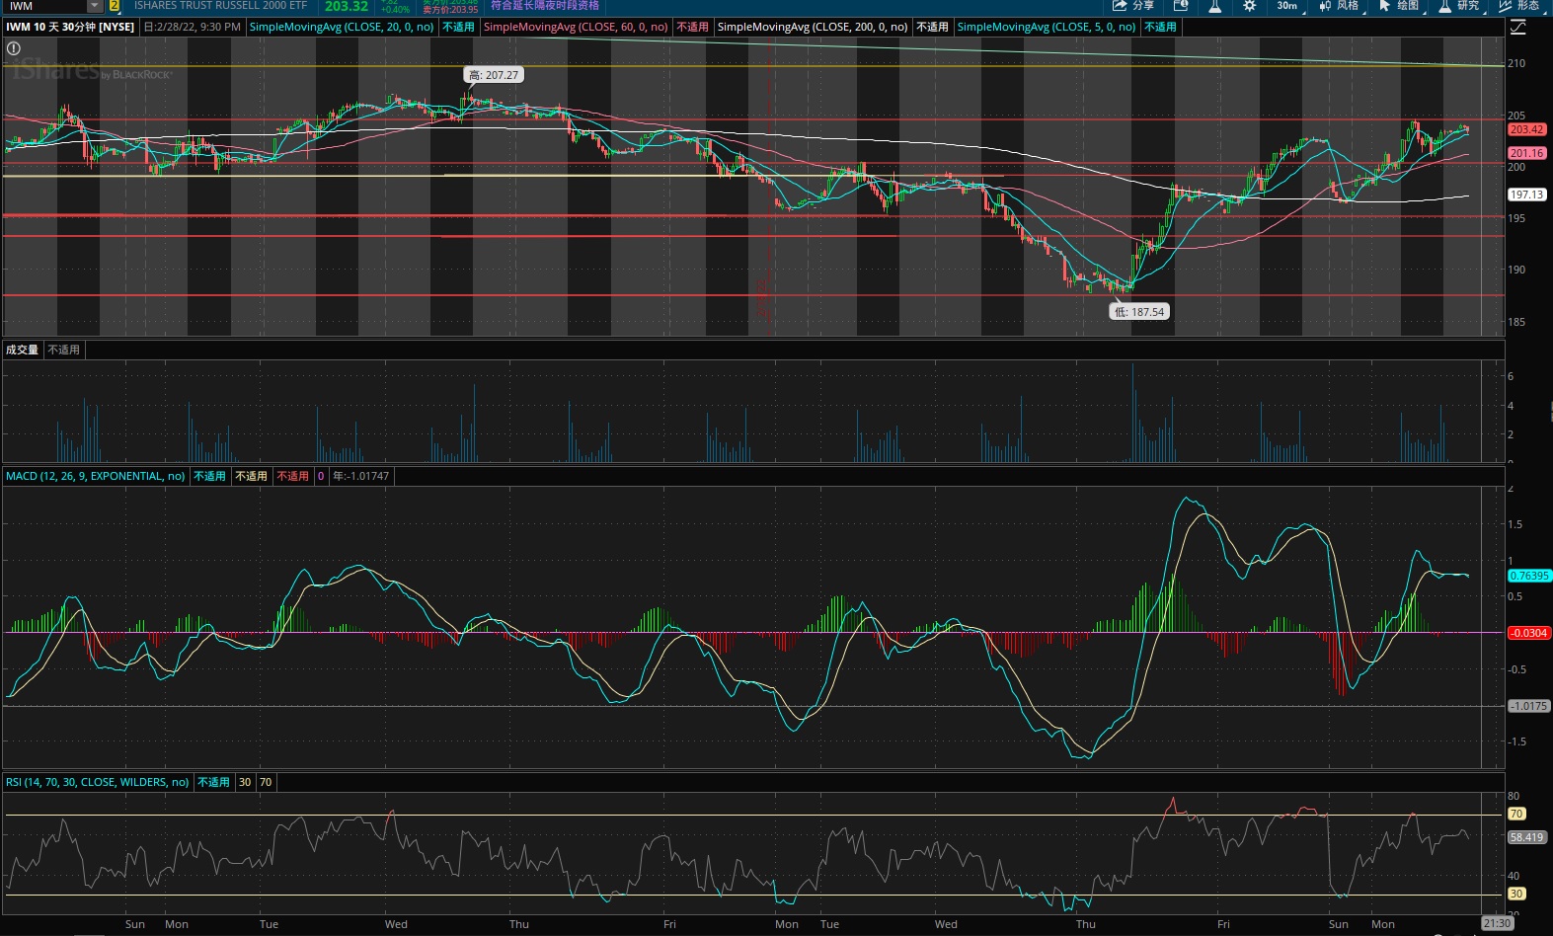Click the 203.42 red price axis tag
The height and width of the screenshot is (936, 1553).
pos(1526,129)
